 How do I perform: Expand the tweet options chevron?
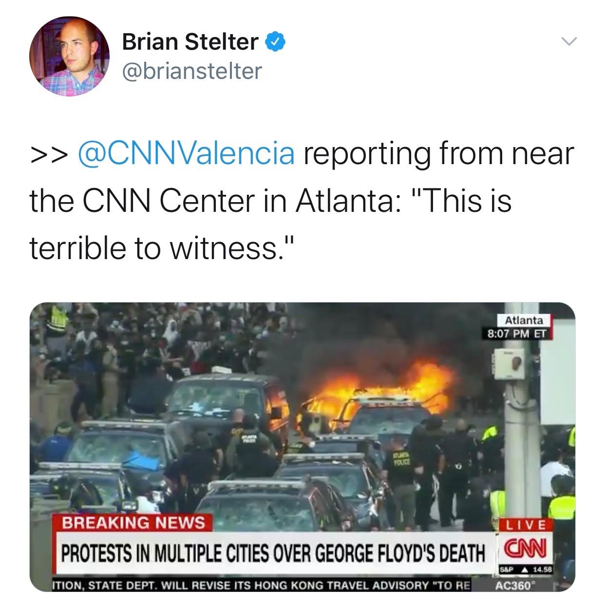pyautogui.click(x=567, y=41)
